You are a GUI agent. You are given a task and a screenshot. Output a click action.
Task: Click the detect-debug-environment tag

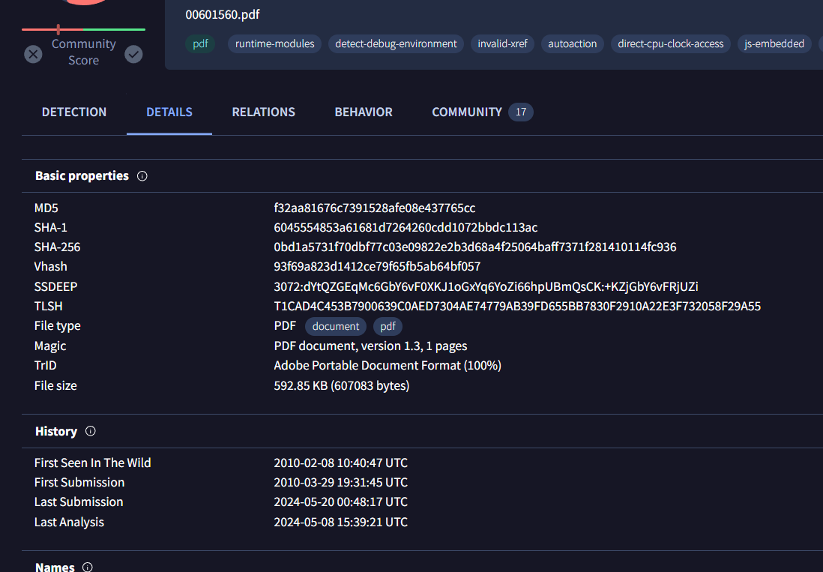396,43
